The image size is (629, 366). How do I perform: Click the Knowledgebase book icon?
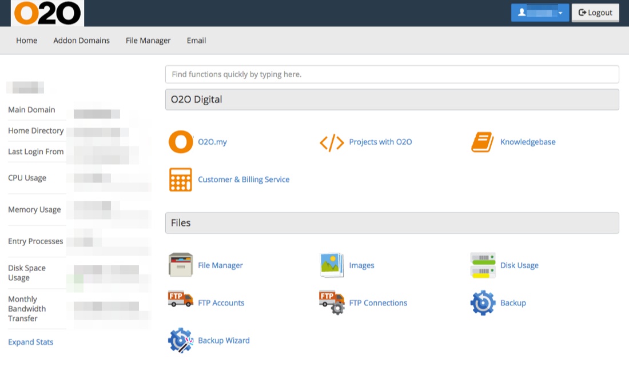[483, 142]
